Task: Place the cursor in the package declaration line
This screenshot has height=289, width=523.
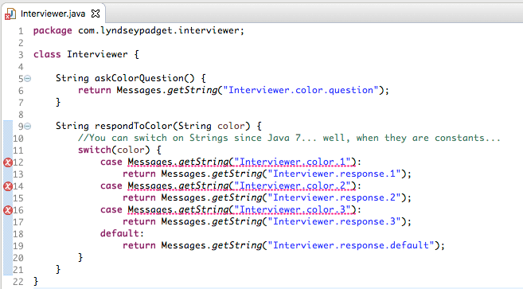Action: (x=139, y=31)
